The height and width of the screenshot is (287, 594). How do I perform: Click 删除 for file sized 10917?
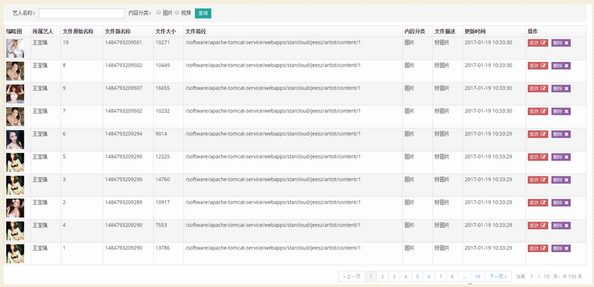tap(561, 202)
